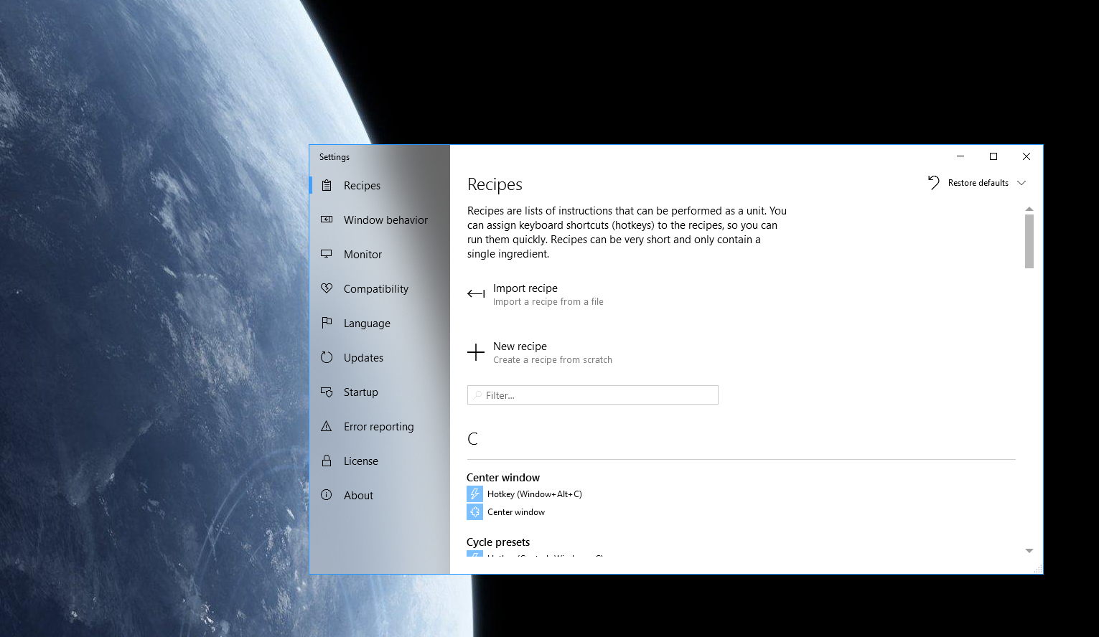Click the Center window action gear icon
Viewport: 1099px width, 637px height.
tap(474, 512)
